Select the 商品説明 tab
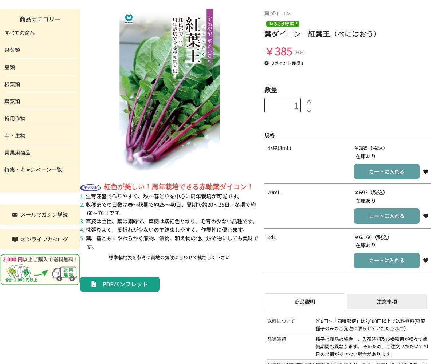Screen dimensions: 437x364 304,301
